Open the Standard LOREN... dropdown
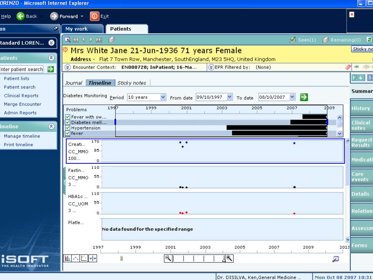373x280 pixels. (51, 43)
